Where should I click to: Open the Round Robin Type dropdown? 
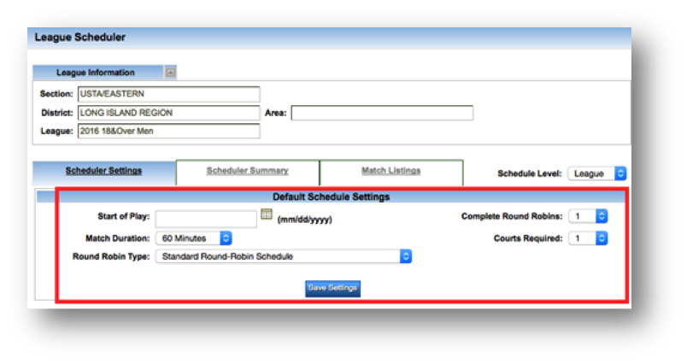click(284, 256)
